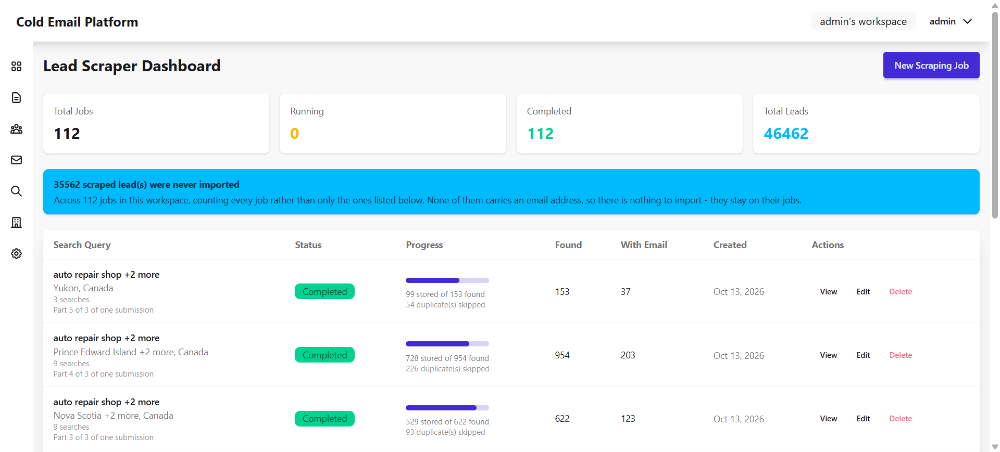Click the Total Leads 46462 card
The width and height of the screenshot is (1000, 452).
click(x=866, y=123)
